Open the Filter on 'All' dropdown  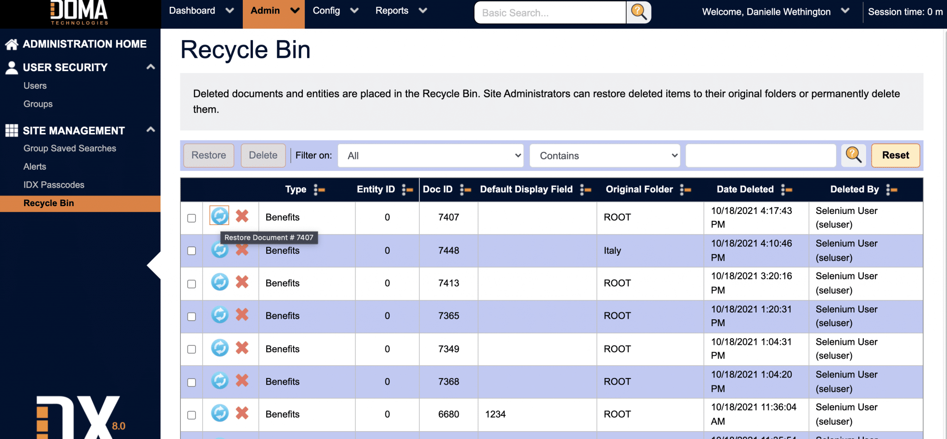pos(430,156)
